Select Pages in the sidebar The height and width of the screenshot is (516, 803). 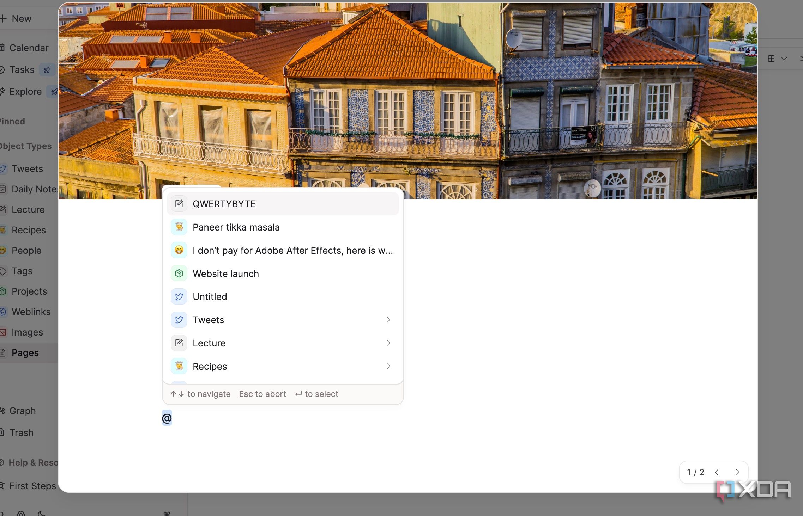28,353
